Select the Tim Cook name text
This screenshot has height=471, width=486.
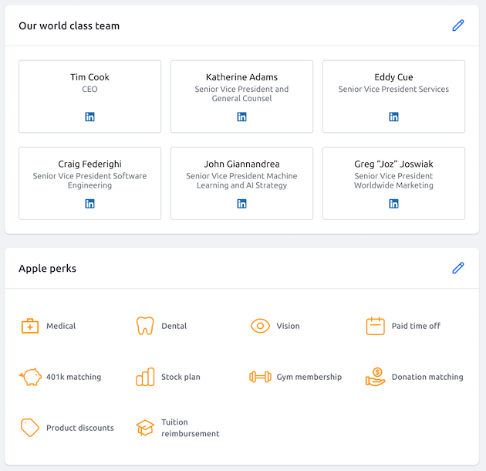[x=89, y=77]
